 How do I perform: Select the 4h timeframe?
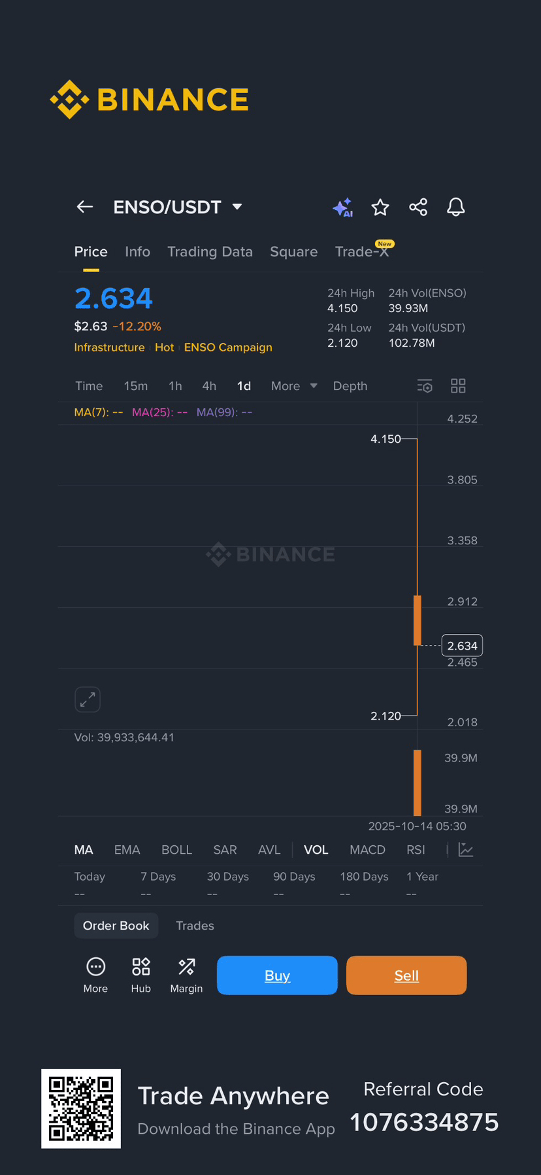(209, 386)
